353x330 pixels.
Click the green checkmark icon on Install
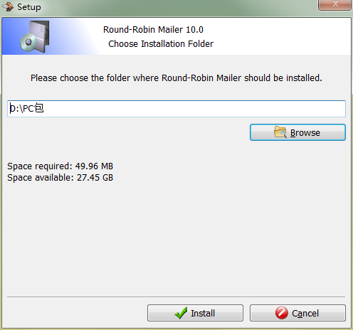point(181,313)
